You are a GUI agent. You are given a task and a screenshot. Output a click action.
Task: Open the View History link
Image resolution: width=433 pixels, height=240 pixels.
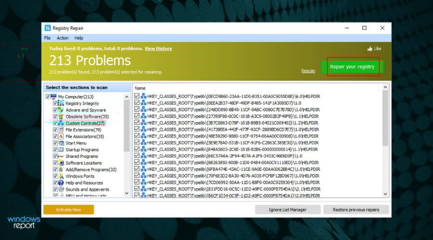[x=158, y=48]
